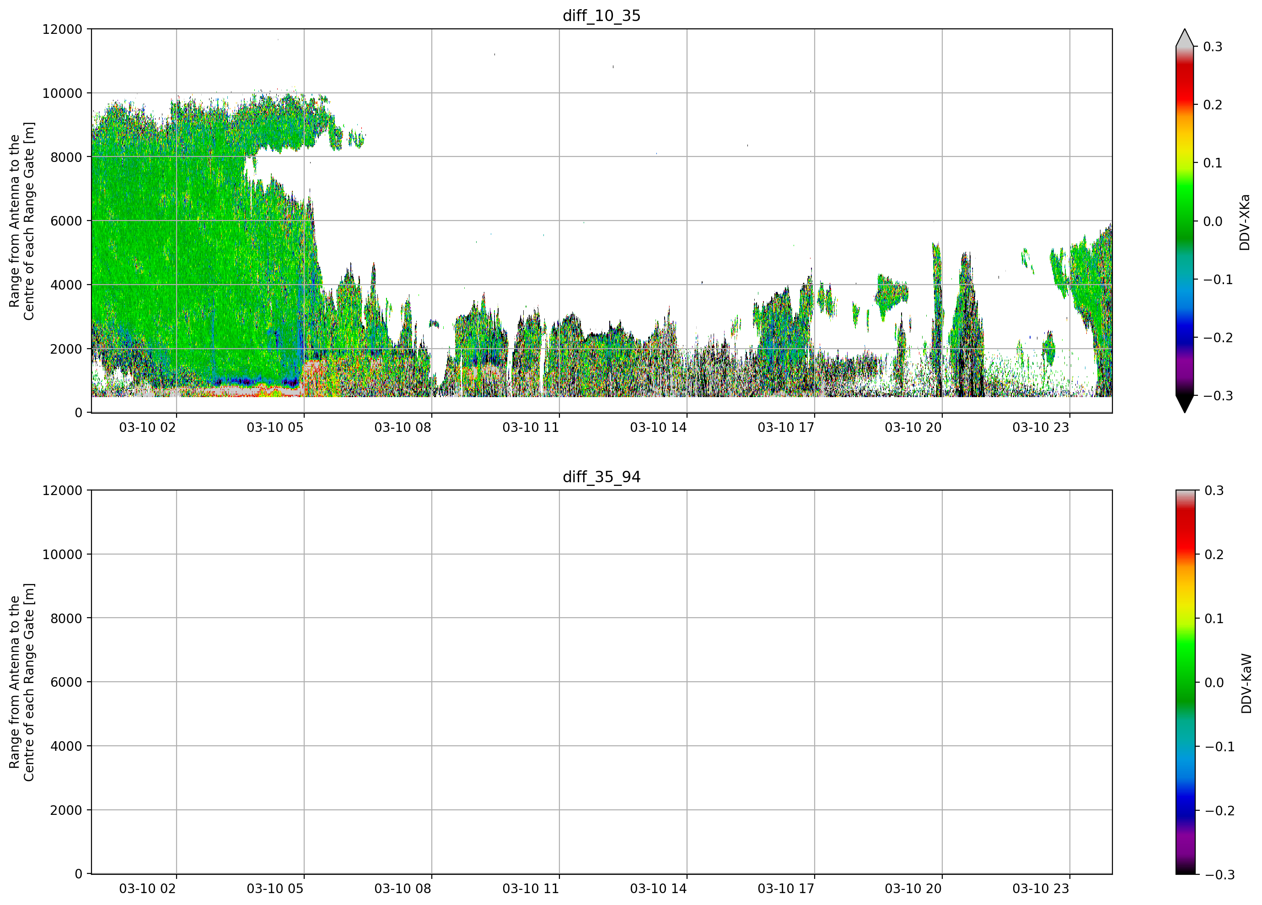Screen dimensions: 1262x905
Task: Click the −0.2 tick on DDV-XKa colorbar
Action: click(x=1218, y=338)
